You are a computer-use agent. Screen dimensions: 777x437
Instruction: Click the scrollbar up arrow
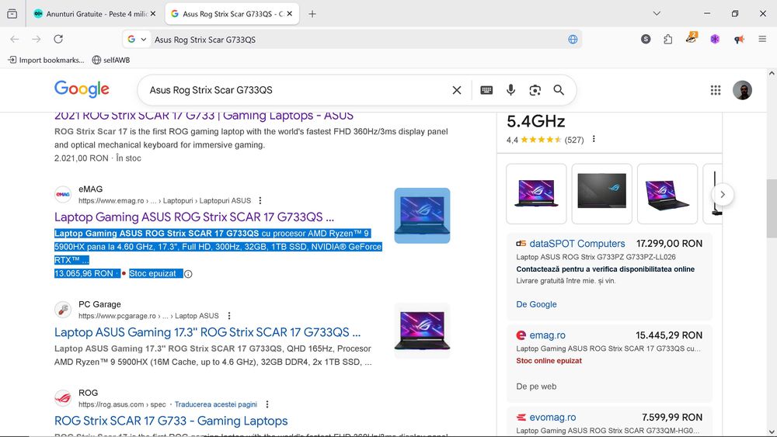(772, 73)
